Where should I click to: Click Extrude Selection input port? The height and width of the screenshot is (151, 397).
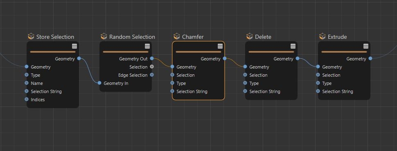coord(318,75)
